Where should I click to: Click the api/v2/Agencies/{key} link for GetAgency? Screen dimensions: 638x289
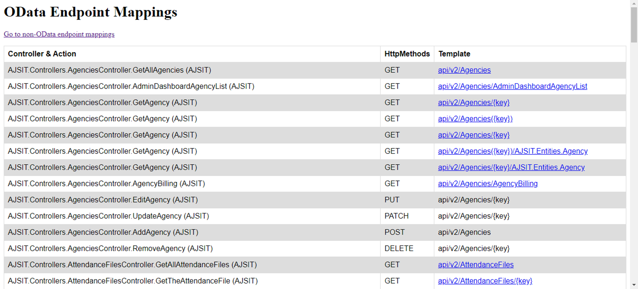474,102
